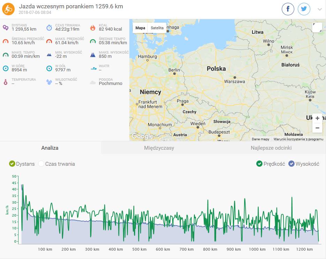Select the Dystans axis option

pyautogui.click(x=22, y=164)
